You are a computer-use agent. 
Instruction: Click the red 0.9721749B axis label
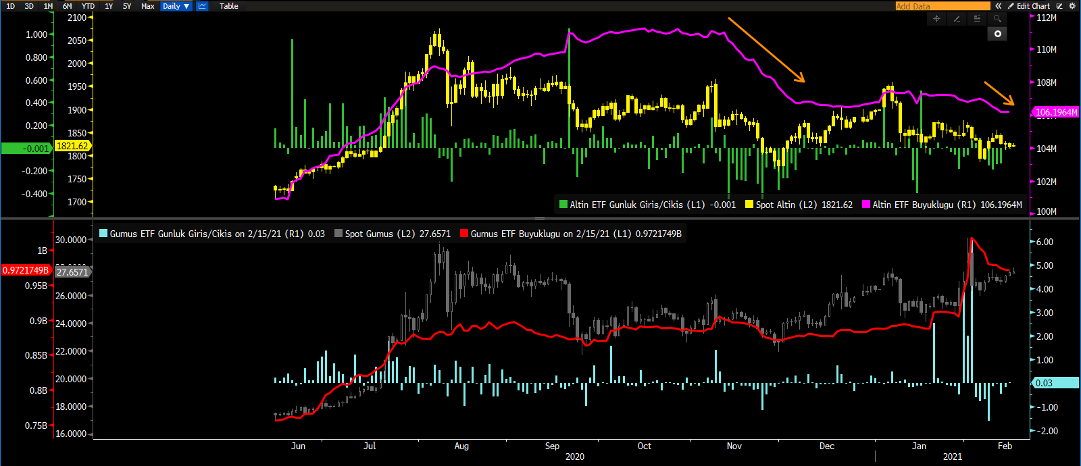click(26, 270)
